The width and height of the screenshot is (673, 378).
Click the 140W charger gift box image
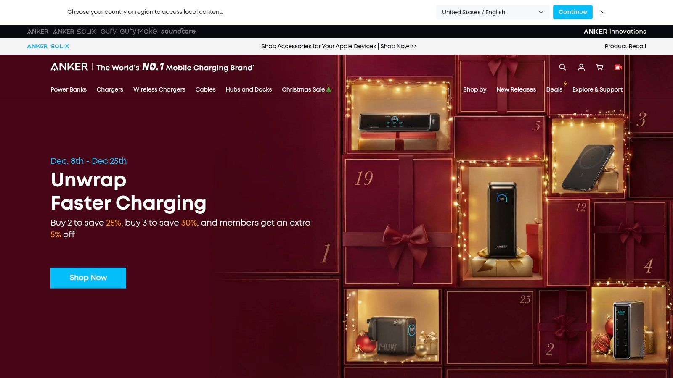(393, 326)
